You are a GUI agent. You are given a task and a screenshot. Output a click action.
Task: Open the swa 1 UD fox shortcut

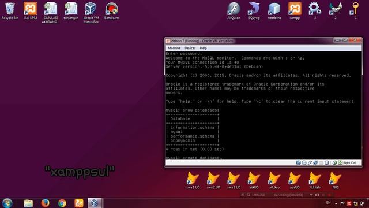pyautogui.click(x=193, y=180)
